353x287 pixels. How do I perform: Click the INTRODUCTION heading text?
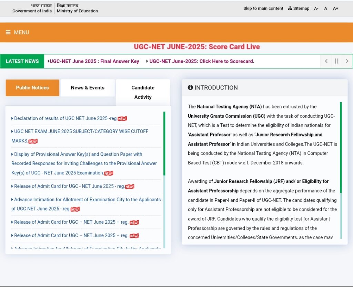click(x=216, y=88)
